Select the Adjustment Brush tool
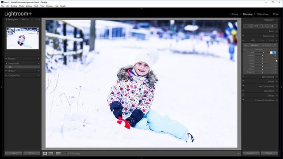Screen dimensions: 283x159 coord(274,26)
